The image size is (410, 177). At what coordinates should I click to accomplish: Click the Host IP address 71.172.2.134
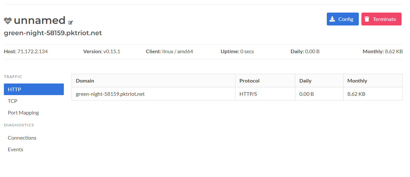click(x=32, y=51)
